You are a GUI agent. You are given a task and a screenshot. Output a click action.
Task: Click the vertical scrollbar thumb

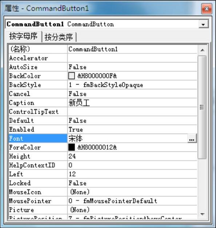pyautogui.click(x=202, y=107)
